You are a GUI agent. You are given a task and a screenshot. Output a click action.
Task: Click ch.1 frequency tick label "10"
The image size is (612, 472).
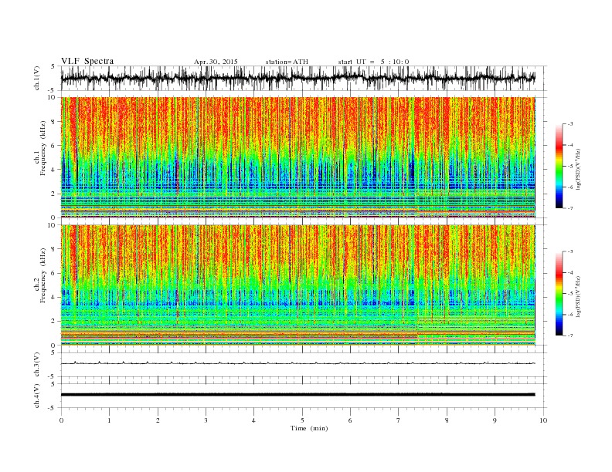point(52,98)
